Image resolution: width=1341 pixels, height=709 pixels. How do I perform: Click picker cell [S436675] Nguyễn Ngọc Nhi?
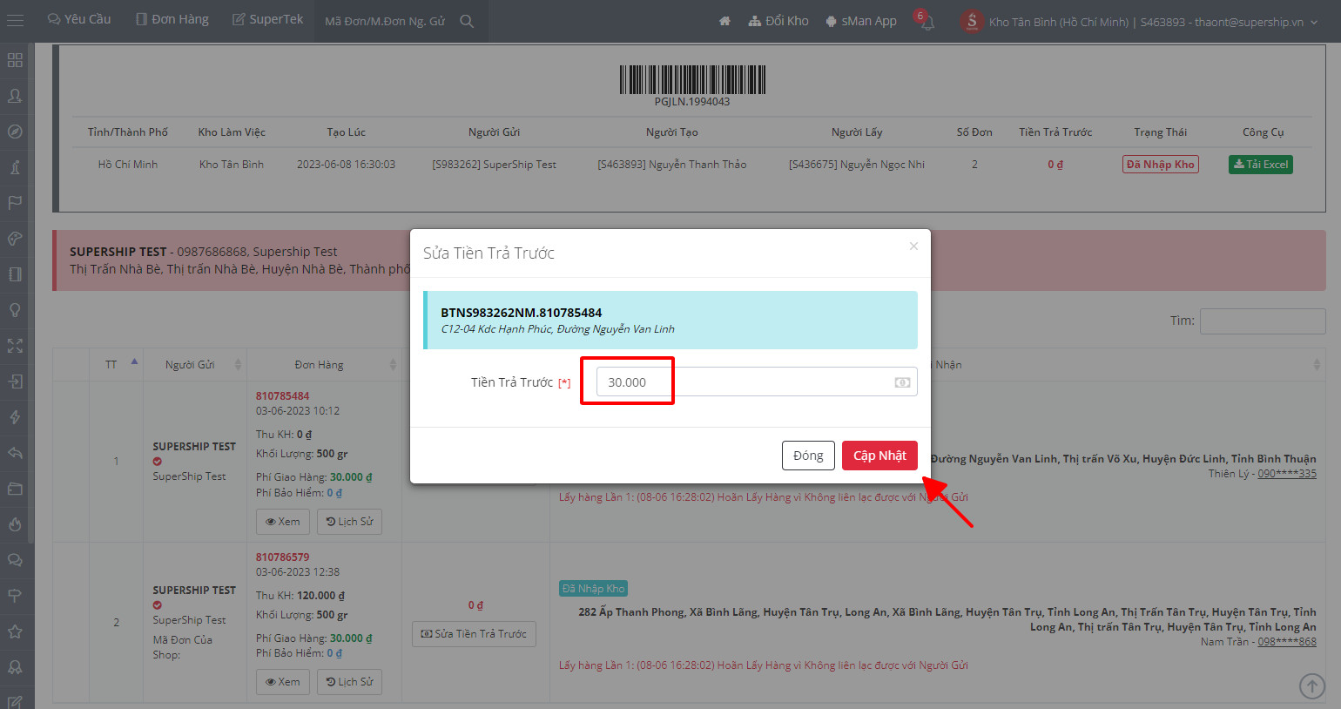point(857,165)
